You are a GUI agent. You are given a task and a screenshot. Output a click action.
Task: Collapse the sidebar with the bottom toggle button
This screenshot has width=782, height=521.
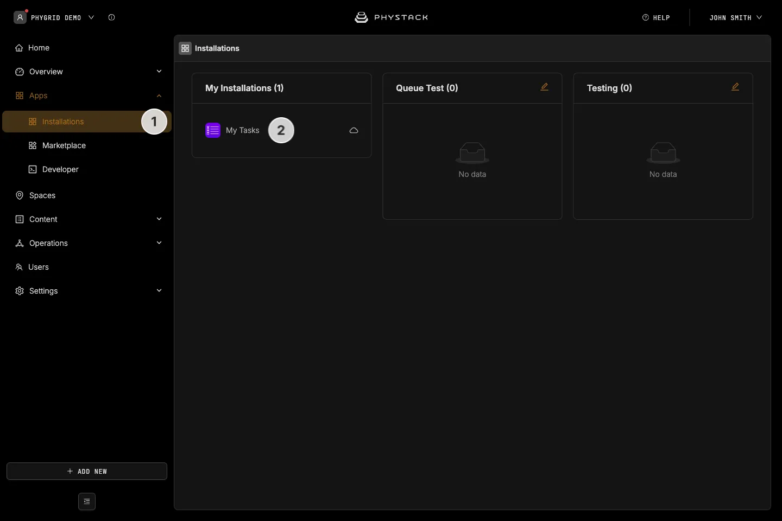click(x=87, y=501)
